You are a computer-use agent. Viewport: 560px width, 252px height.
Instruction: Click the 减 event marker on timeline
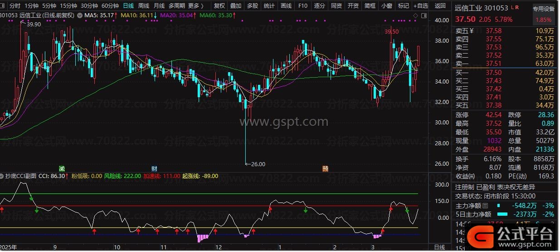(62, 168)
